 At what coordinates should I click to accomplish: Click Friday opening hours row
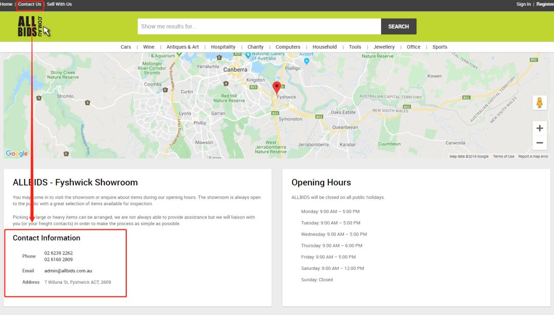329,257
